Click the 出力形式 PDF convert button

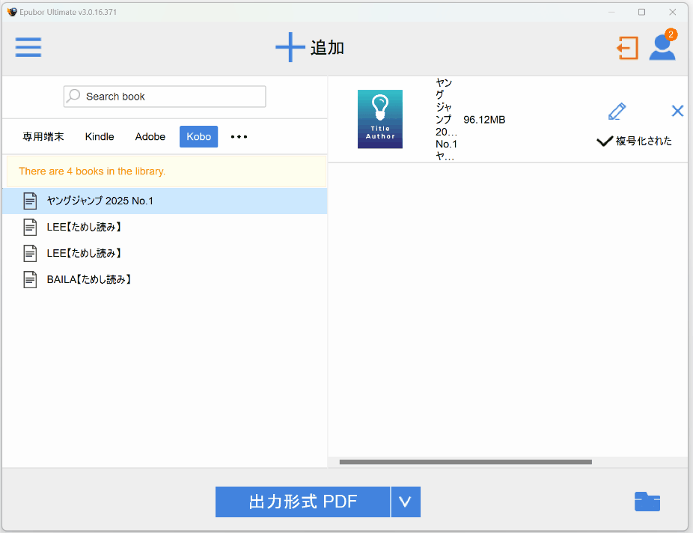(303, 502)
